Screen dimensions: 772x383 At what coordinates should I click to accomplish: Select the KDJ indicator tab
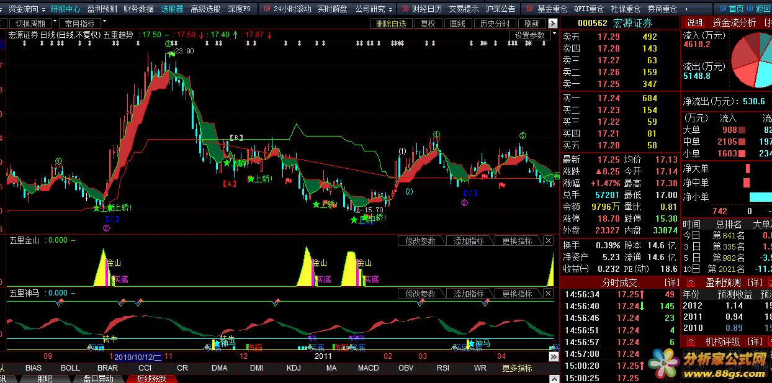(x=294, y=368)
